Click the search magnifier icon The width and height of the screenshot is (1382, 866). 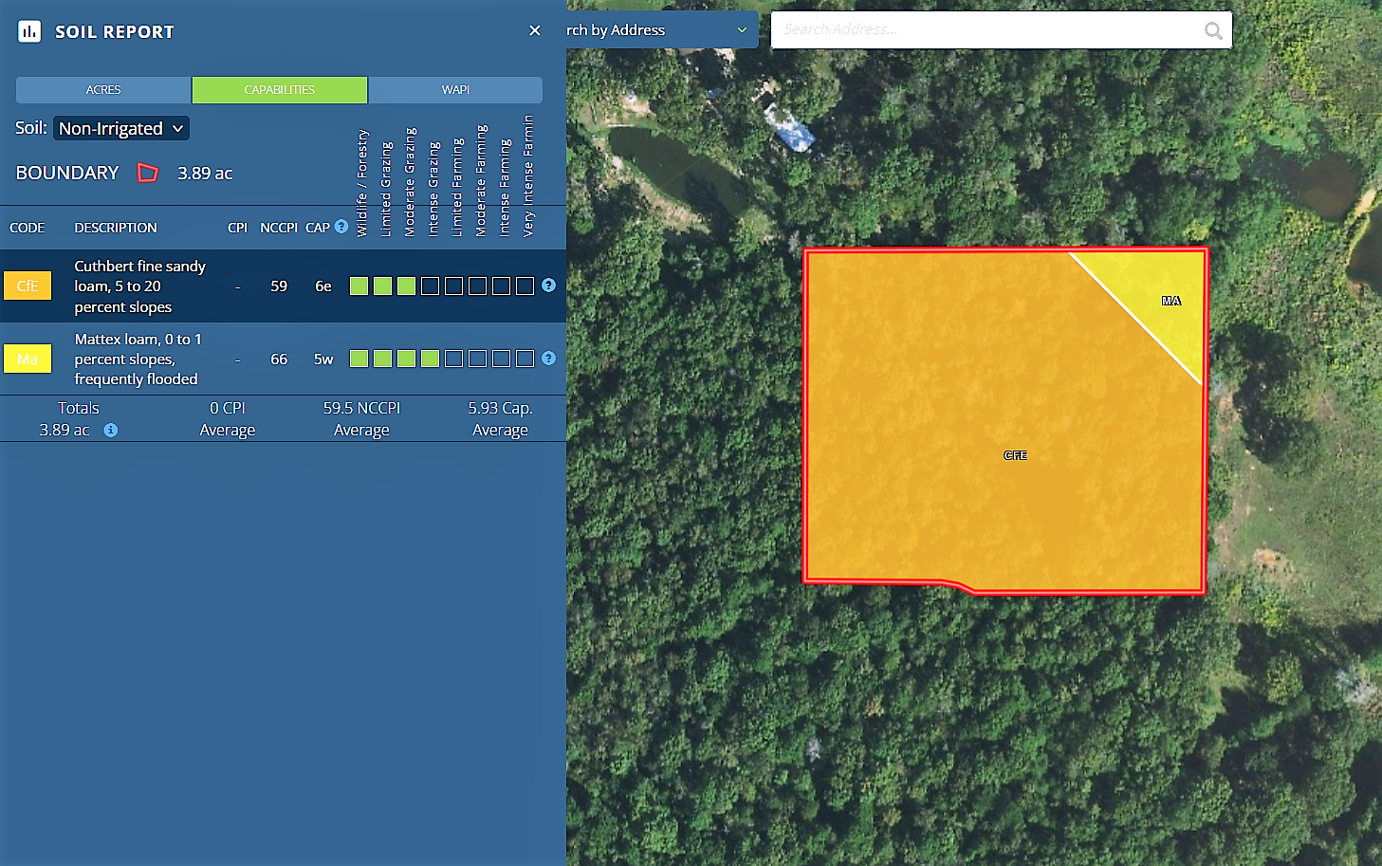[x=1212, y=30]
